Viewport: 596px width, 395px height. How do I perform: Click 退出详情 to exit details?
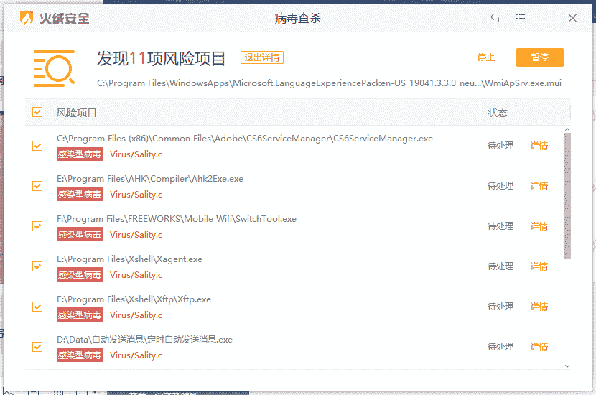coord(262,57)
